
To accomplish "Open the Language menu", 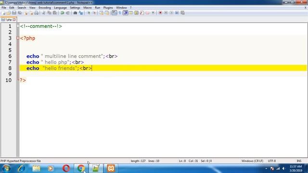I will pos(60,8).
